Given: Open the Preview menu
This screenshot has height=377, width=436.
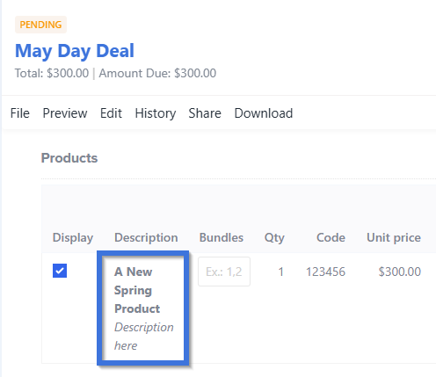Looking at the screenshot, I should pos(65,113).
